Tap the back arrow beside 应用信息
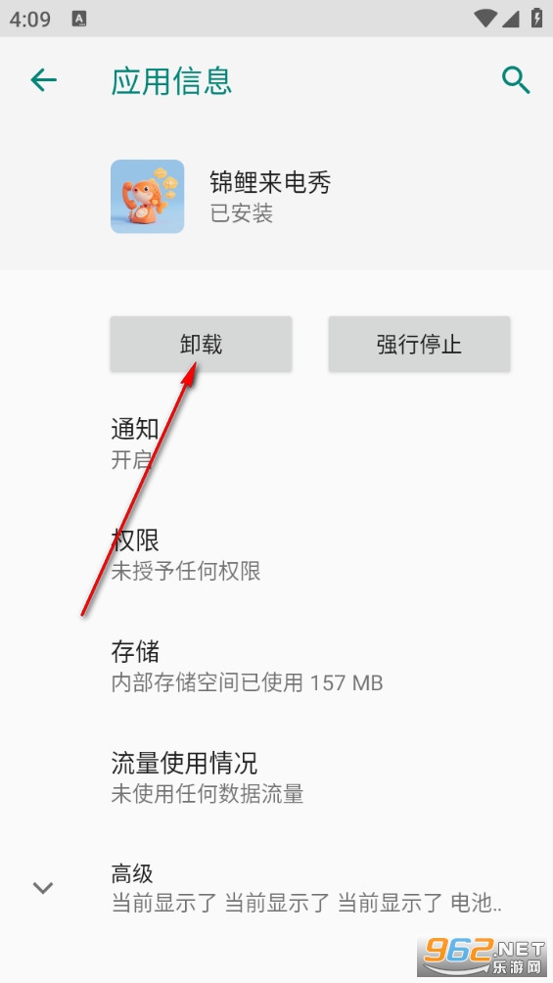553x983 pixels. click(x=43, y=80)
